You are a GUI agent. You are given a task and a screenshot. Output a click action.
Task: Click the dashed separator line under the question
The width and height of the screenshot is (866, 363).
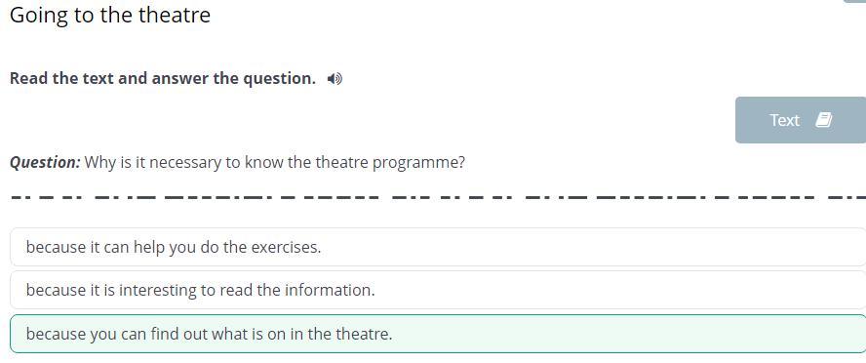pyautogui.click(x=438, y=197)
